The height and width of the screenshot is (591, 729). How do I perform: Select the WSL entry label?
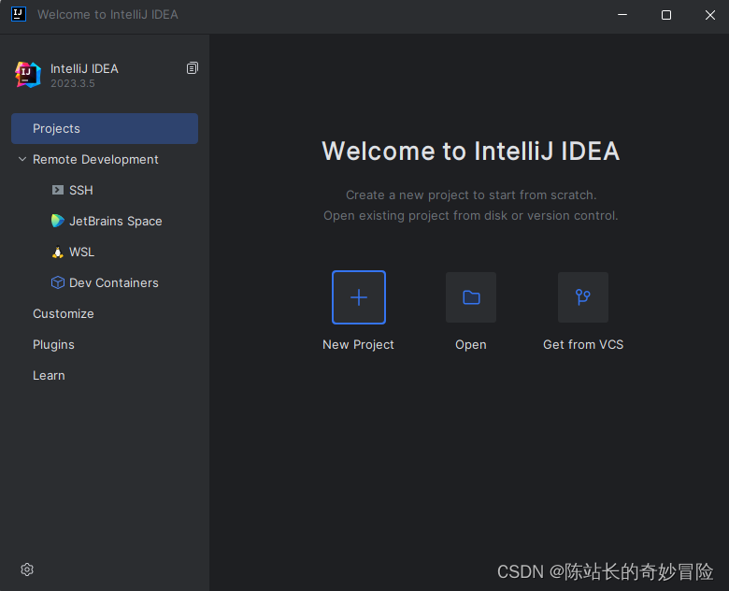[82, 252]
